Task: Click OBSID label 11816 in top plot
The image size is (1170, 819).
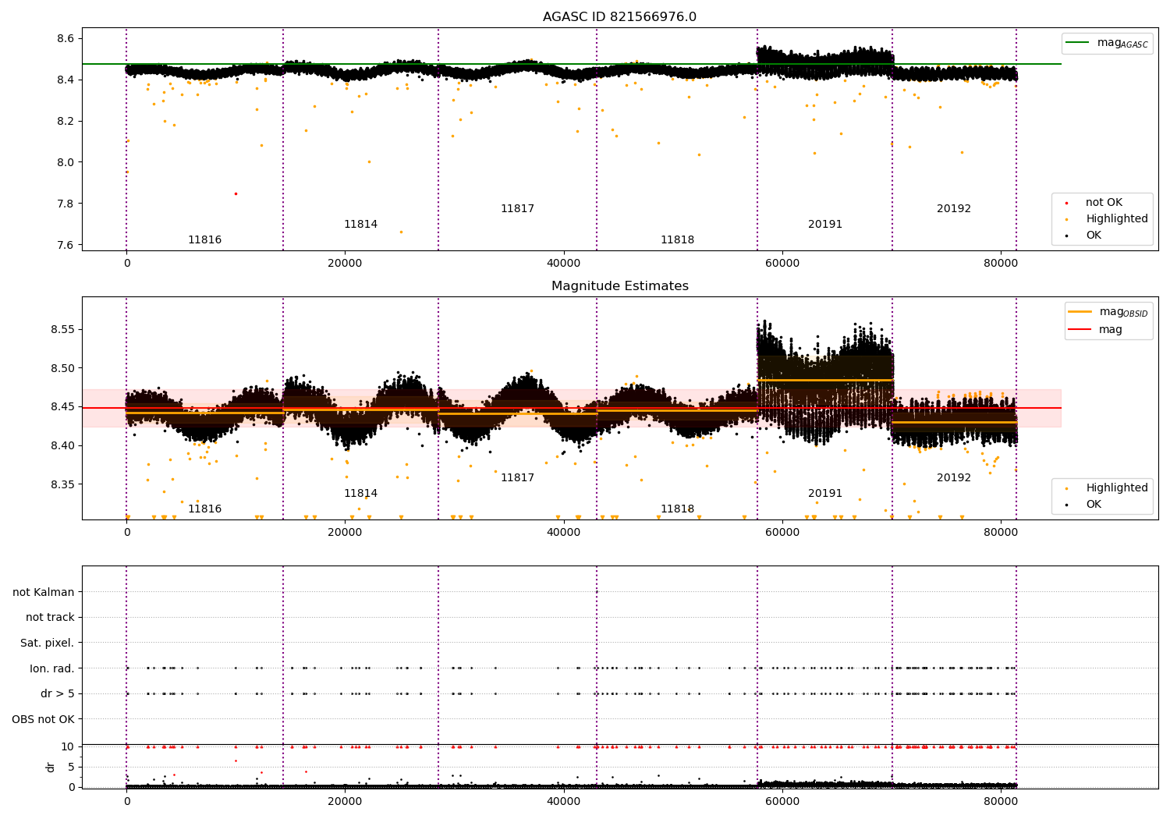Action: (204, 240)
